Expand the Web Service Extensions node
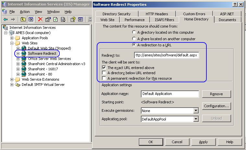Screen dimensions: 246x150 pyautogui.click(x=12, y=79)
